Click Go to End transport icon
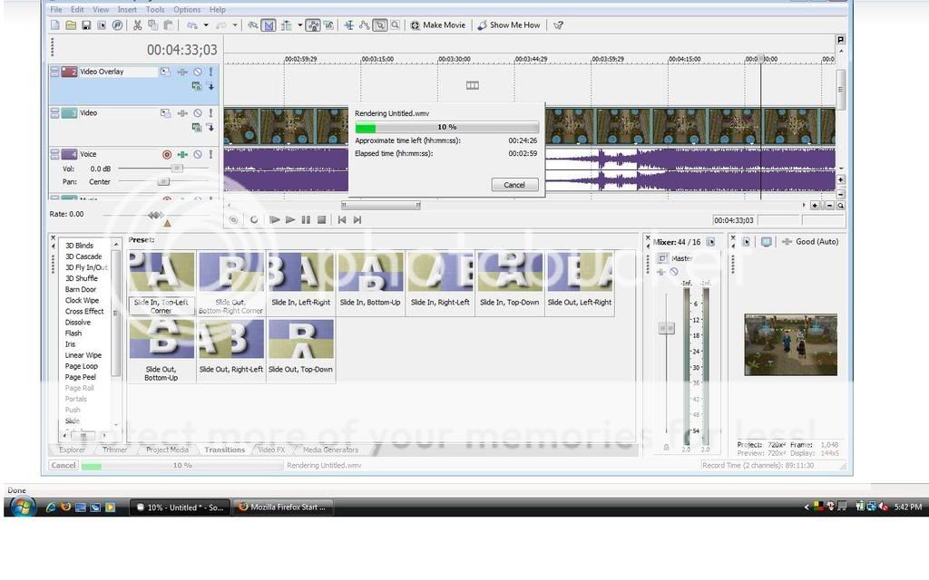Screen dimensions: 929x580 (x=357, y=219)
